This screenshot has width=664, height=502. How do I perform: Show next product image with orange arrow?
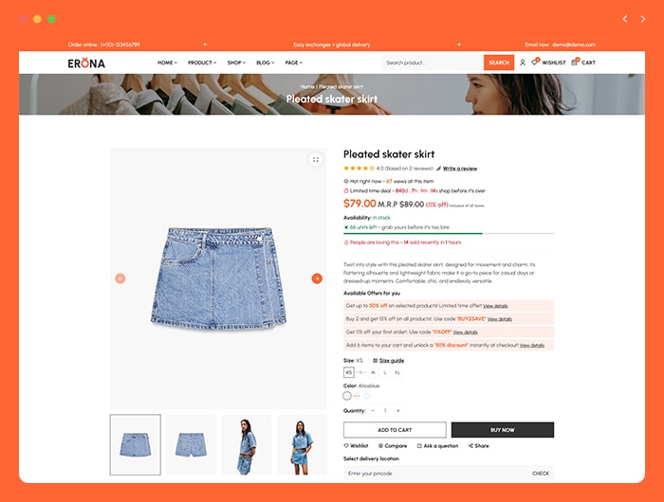[x=317, y=278]
